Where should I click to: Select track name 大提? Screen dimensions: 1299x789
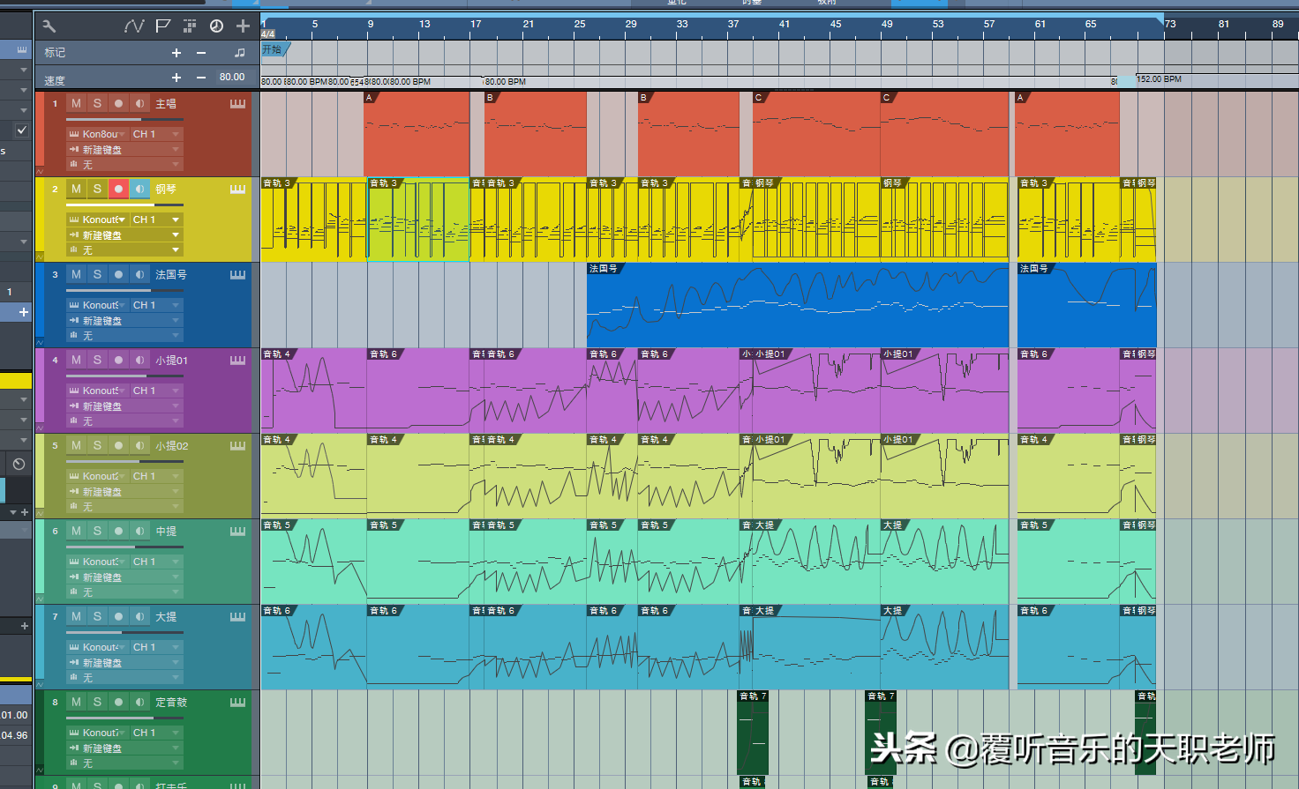[x=166, y=617]
